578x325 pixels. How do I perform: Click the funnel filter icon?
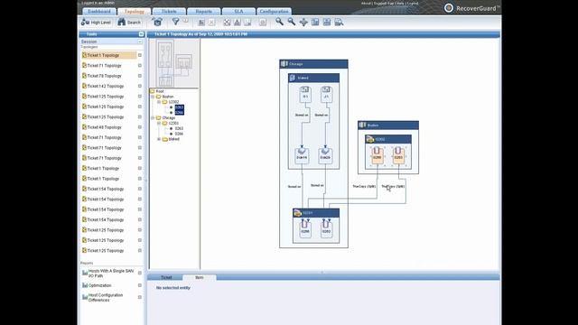tap(175, 22)
